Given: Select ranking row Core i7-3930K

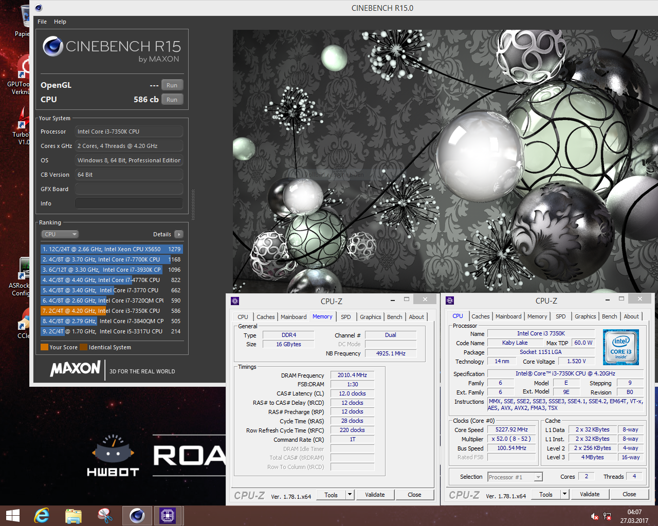Looking at the screenshot, I should [112, 270].
